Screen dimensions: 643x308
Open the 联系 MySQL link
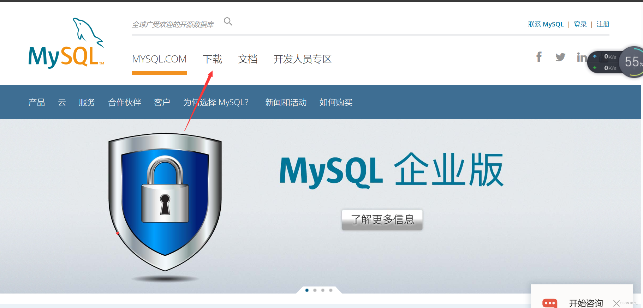546,24
